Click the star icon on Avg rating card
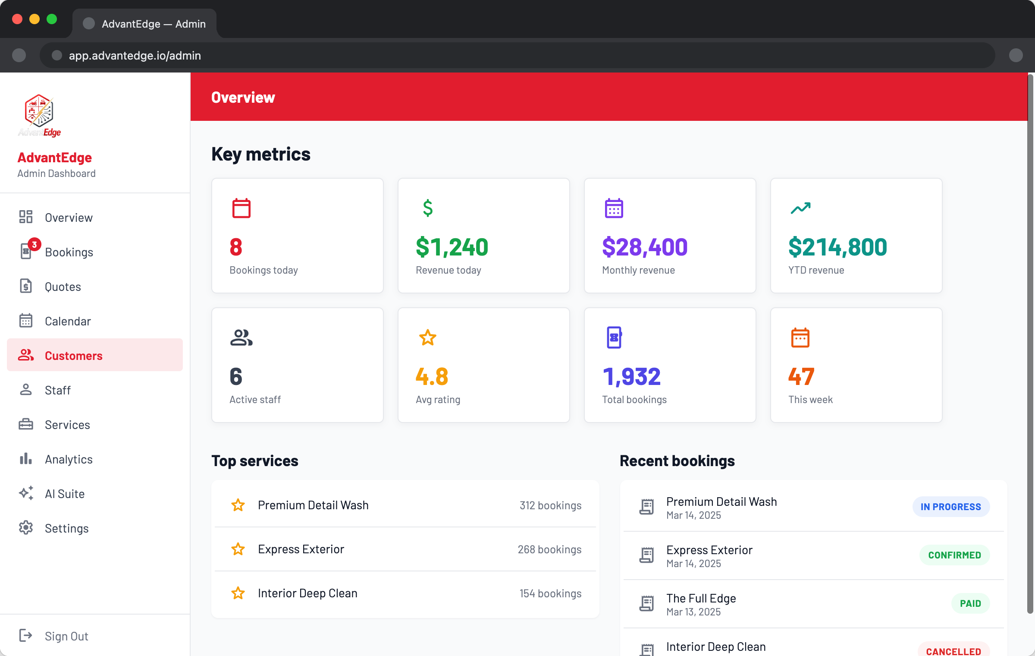 [x=428, y=337]
